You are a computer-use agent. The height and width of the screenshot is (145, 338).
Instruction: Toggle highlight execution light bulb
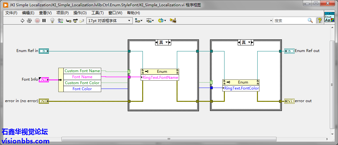53,20
